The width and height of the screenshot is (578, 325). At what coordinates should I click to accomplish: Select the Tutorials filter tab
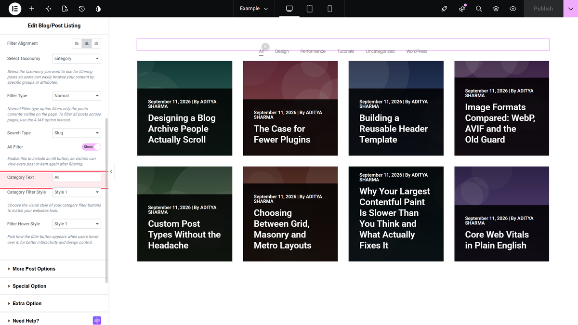pos(346,51)
